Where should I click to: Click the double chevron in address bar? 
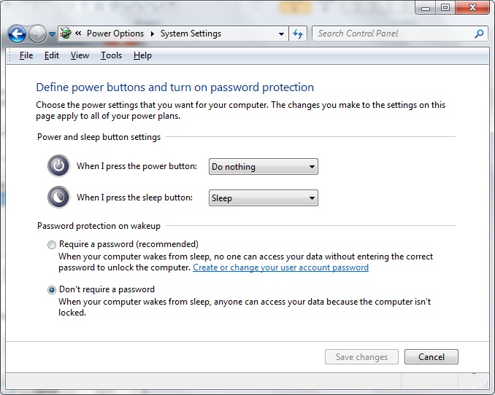point(78,33)
